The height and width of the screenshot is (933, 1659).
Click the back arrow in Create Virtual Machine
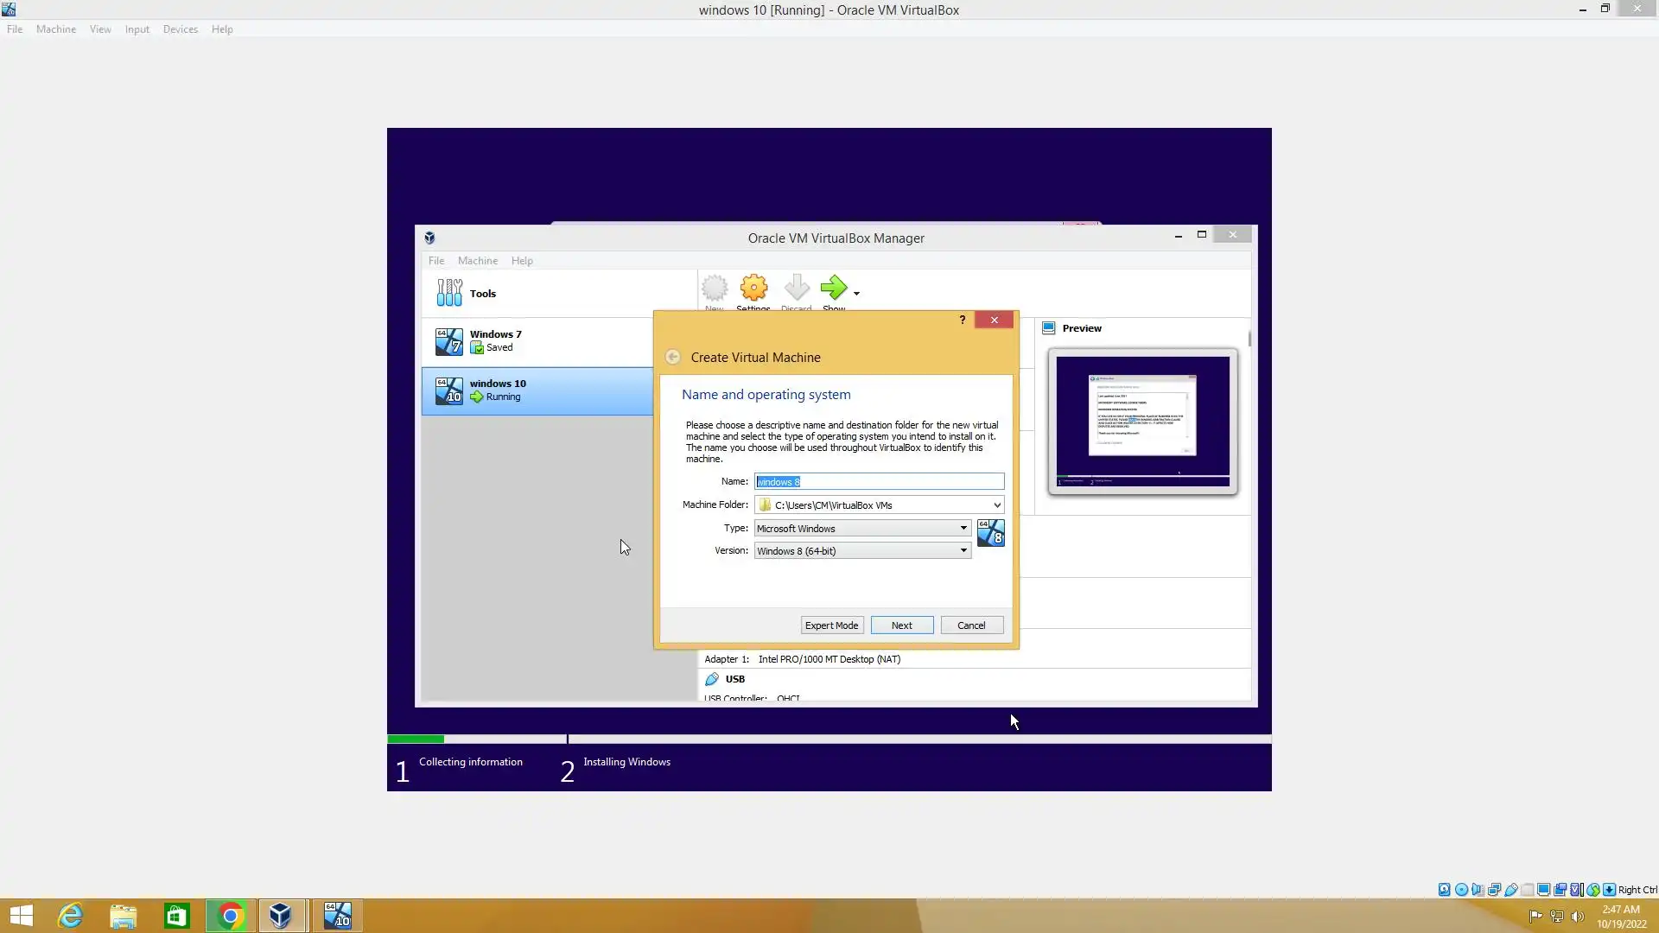(672, 358)
